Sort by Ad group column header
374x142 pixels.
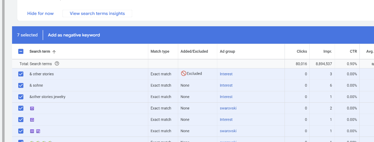pos(227,51)
